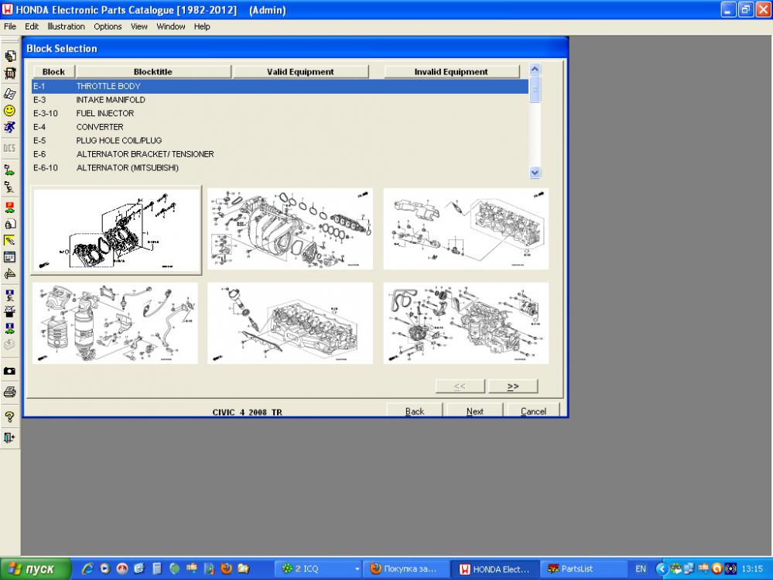Viewport: 773px width, 580px height.
Task: Click the alternator bracket diagram thumbnail
Action: click(466, 323)
